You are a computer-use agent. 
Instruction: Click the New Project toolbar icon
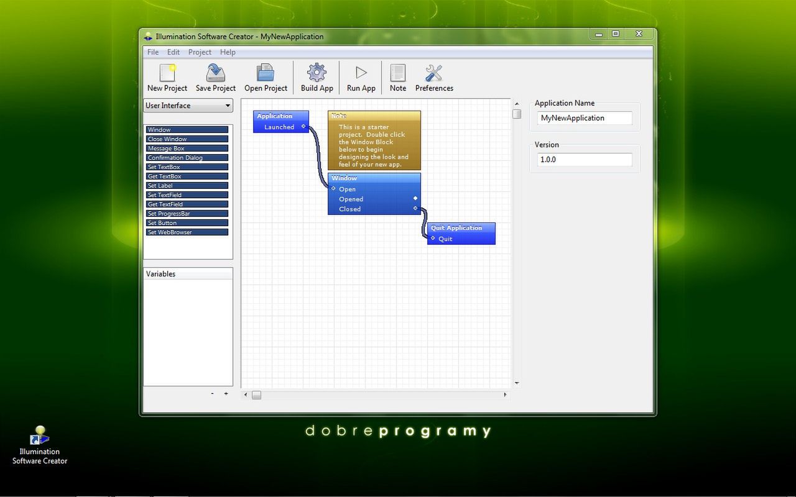tap(167, 73)
